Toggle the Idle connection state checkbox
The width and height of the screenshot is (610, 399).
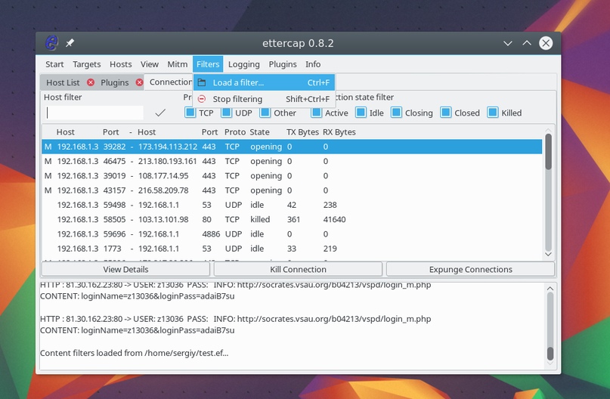pos(361,113)
